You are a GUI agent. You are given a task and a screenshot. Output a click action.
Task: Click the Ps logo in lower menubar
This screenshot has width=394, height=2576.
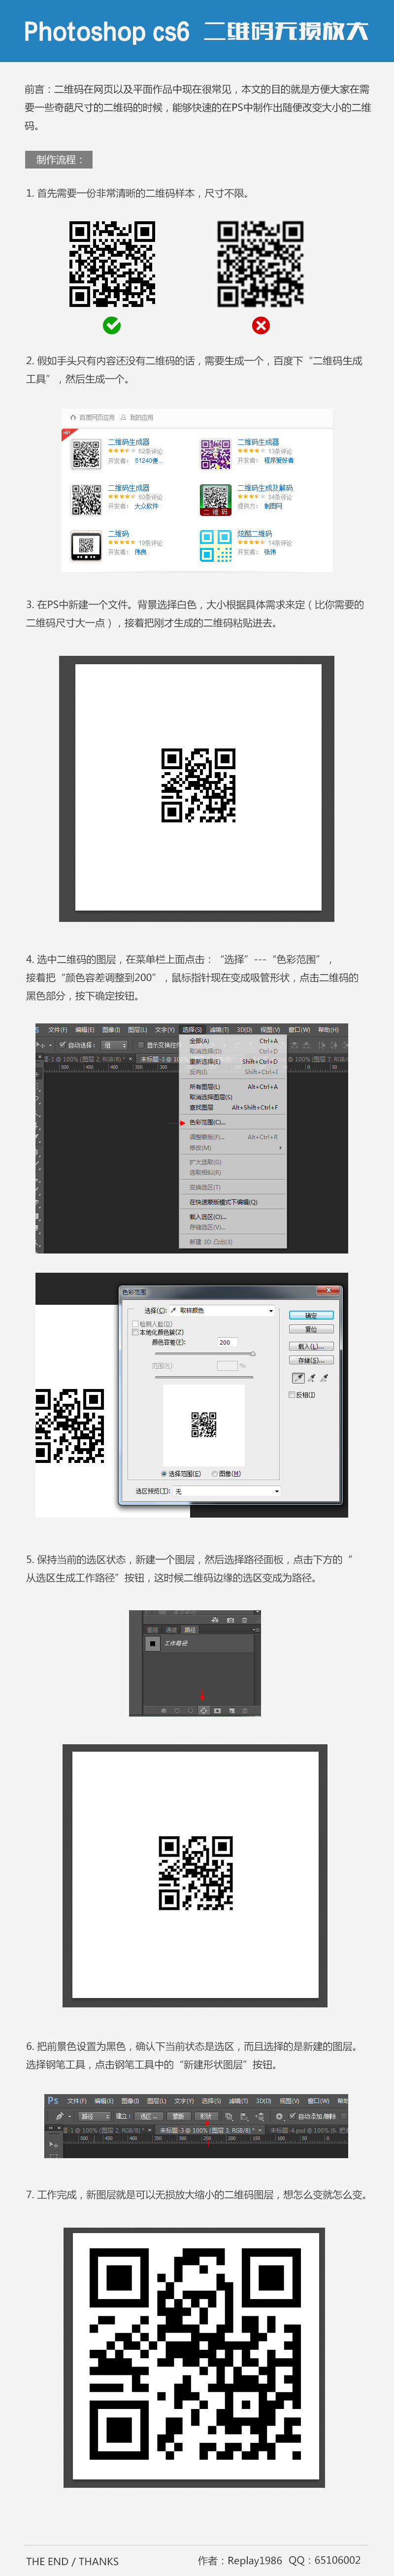[x=52, y=2100]
